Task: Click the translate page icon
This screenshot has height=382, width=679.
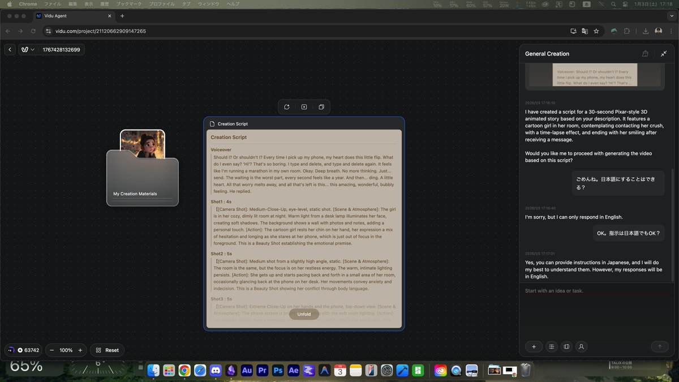Action: tap(585, 31)
